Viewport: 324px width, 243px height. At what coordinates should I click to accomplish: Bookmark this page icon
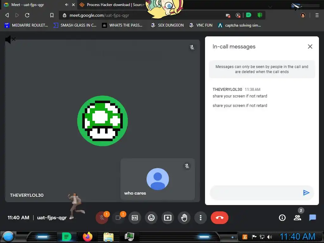coord(52,15)
